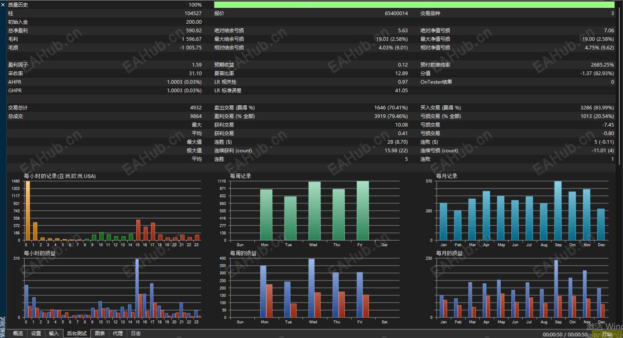Select the 65400014 ticks value
The height and width of the screenshot is (338, 623).
[x=396, y=14]
